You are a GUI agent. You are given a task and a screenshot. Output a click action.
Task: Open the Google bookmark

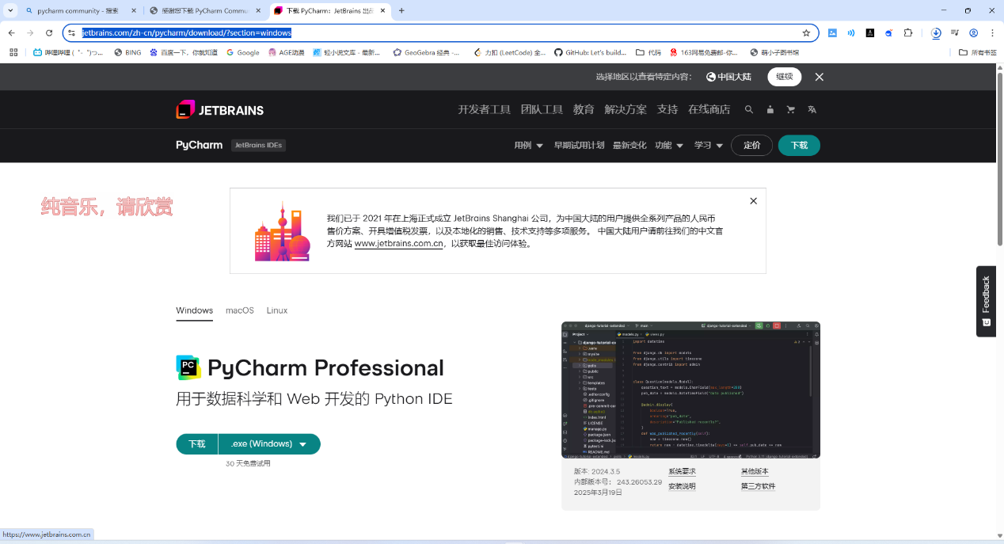242,52
